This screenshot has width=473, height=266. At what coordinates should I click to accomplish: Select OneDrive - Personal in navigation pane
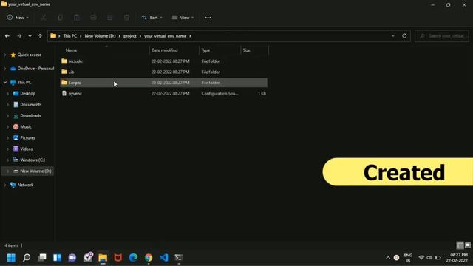click(35, 69)
